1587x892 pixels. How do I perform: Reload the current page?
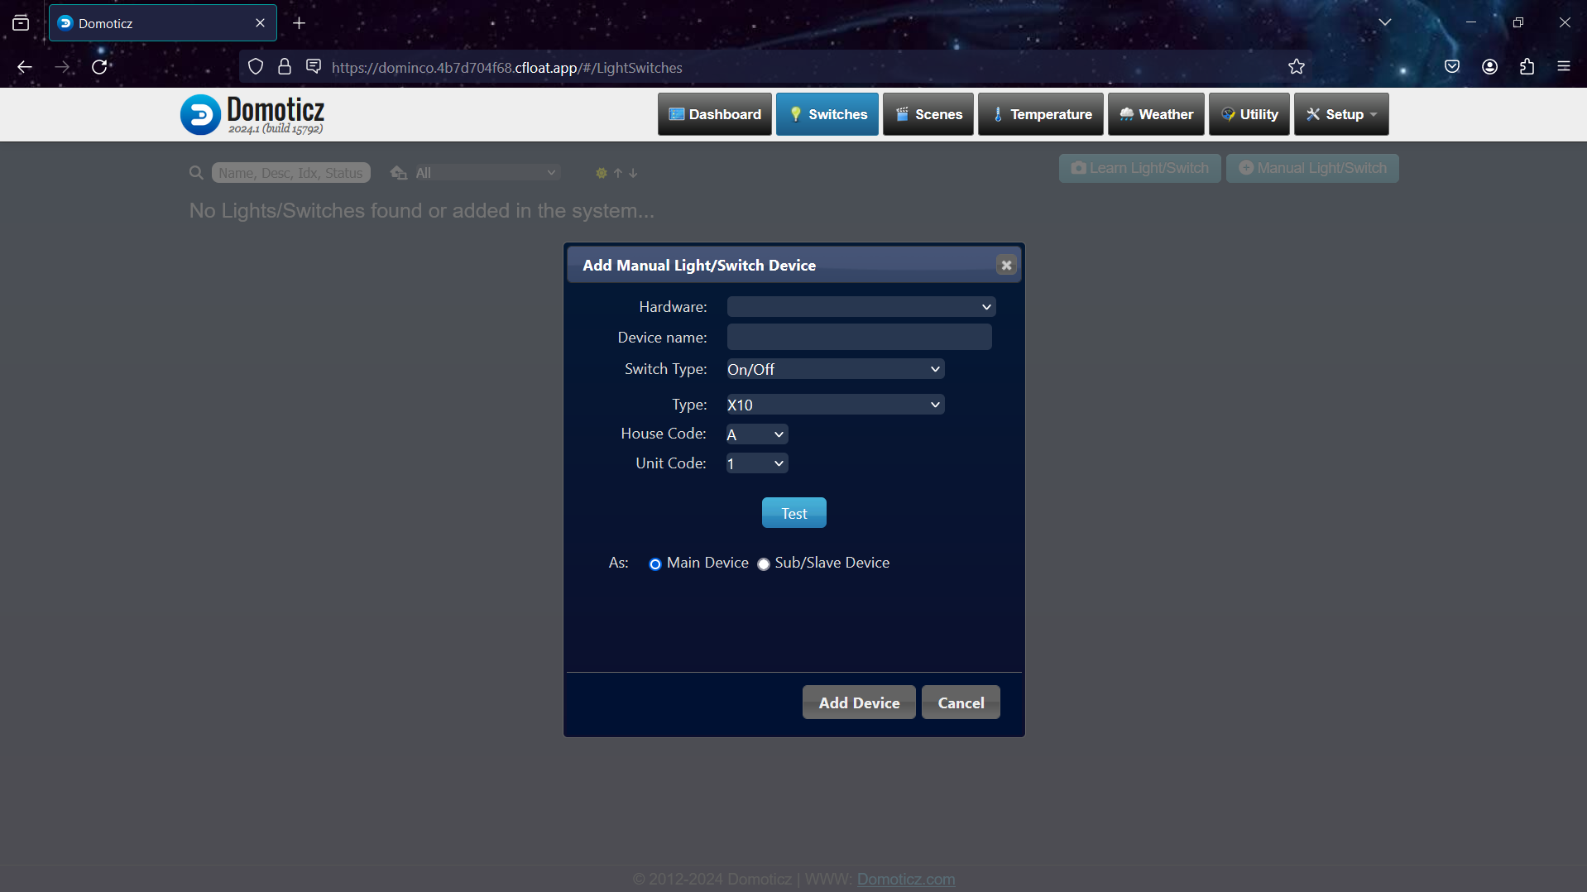pos(99,67)
